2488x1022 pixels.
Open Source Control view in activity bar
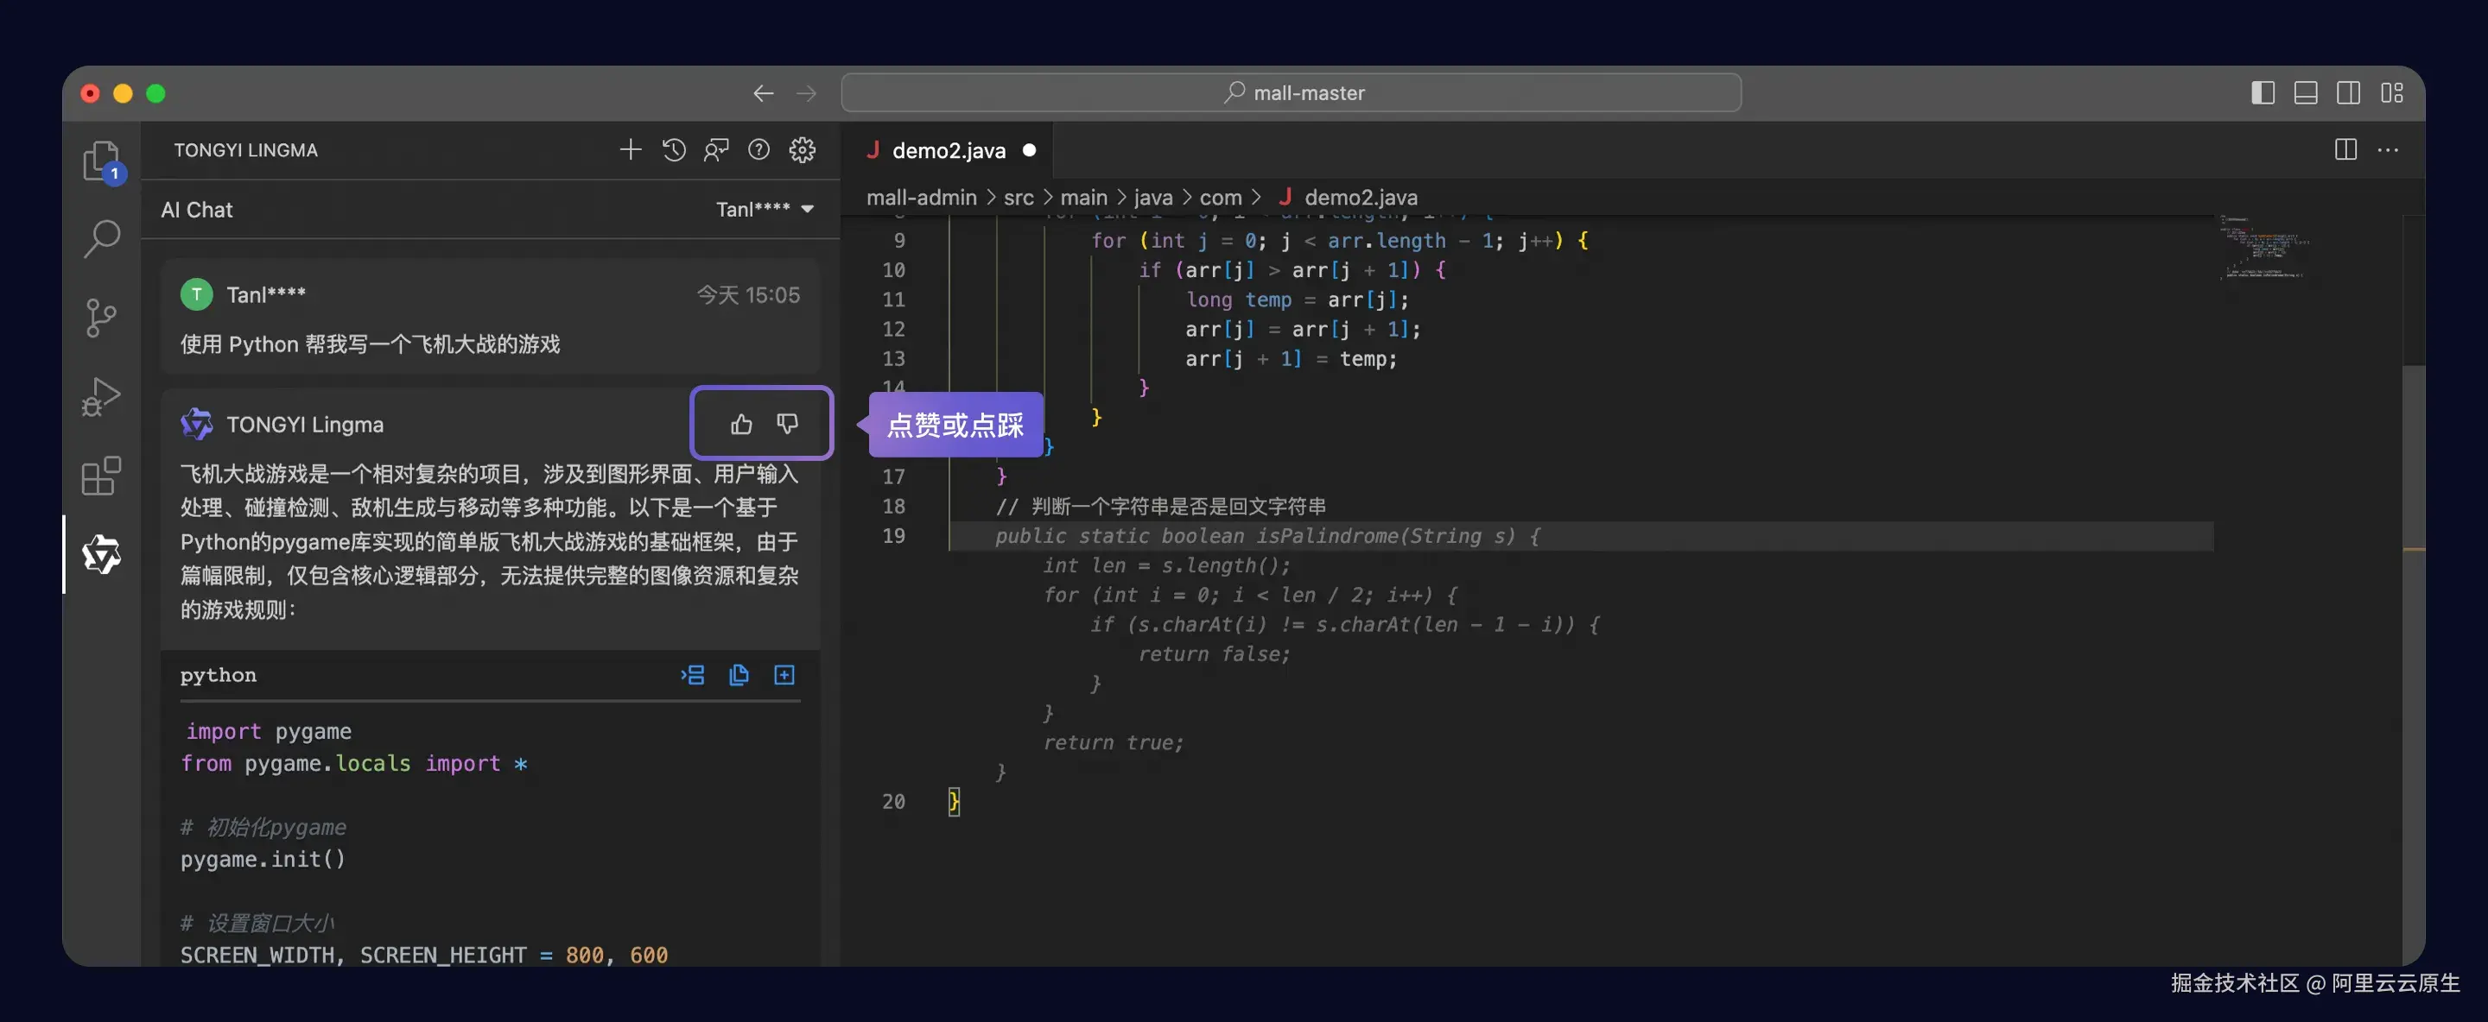pyautogui.click(x=101, y=318)
